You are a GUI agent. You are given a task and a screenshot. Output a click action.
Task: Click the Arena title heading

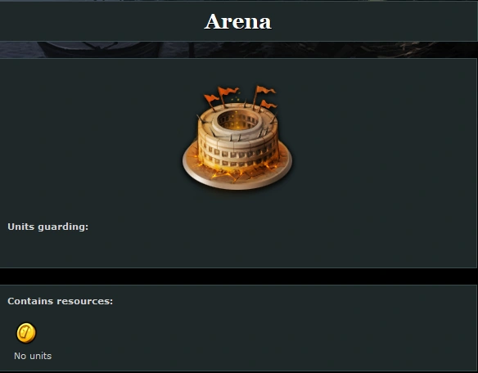[238, 22]
